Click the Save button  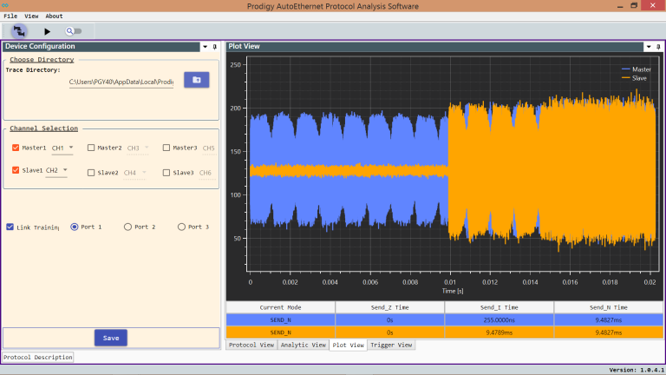pyautogui.click(x=111, y=338)
